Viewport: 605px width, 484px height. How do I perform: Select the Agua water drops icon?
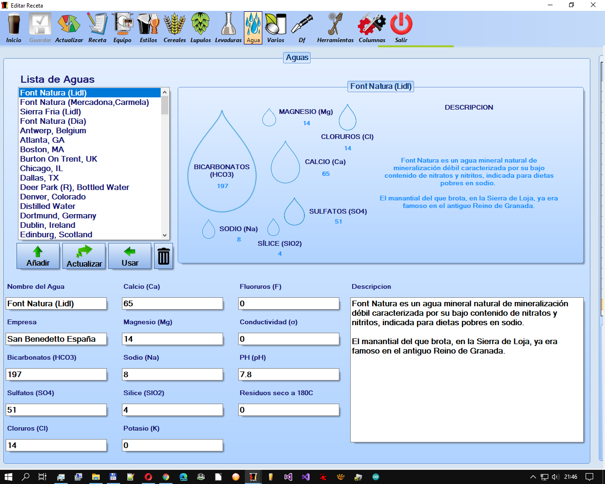[253, 28]
